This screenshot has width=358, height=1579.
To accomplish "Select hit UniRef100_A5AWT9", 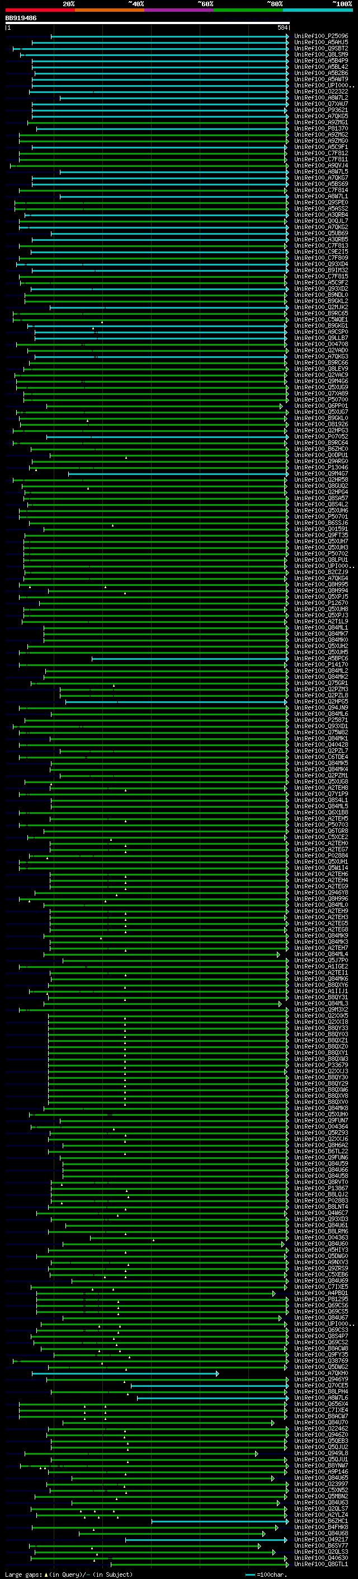I will pyautogui.click(x=321, y=79).
